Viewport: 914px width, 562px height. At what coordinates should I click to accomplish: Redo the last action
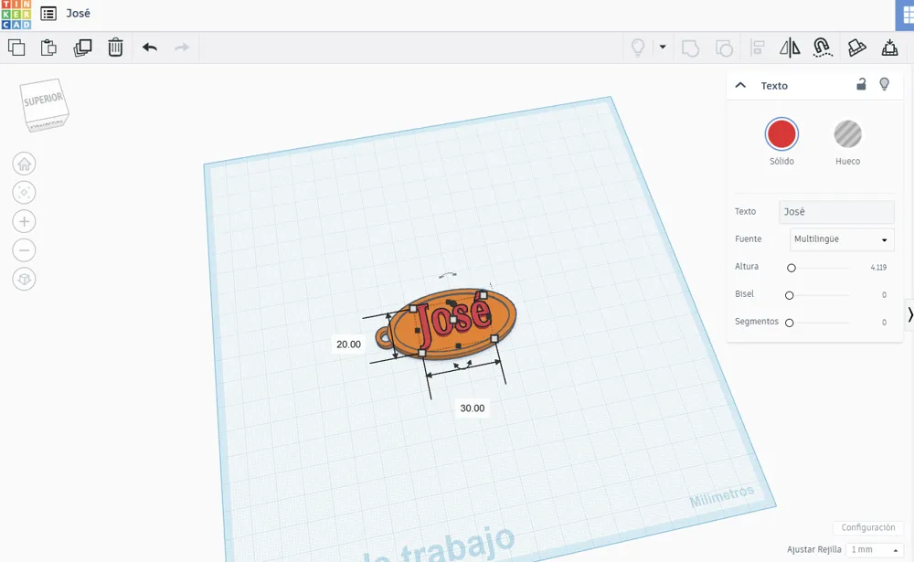tap(183, 48)
